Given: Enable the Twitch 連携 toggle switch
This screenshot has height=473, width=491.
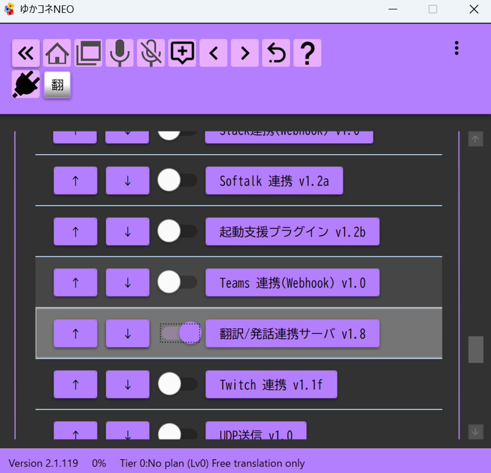Looking at the screenshot, I should point(177,384).
